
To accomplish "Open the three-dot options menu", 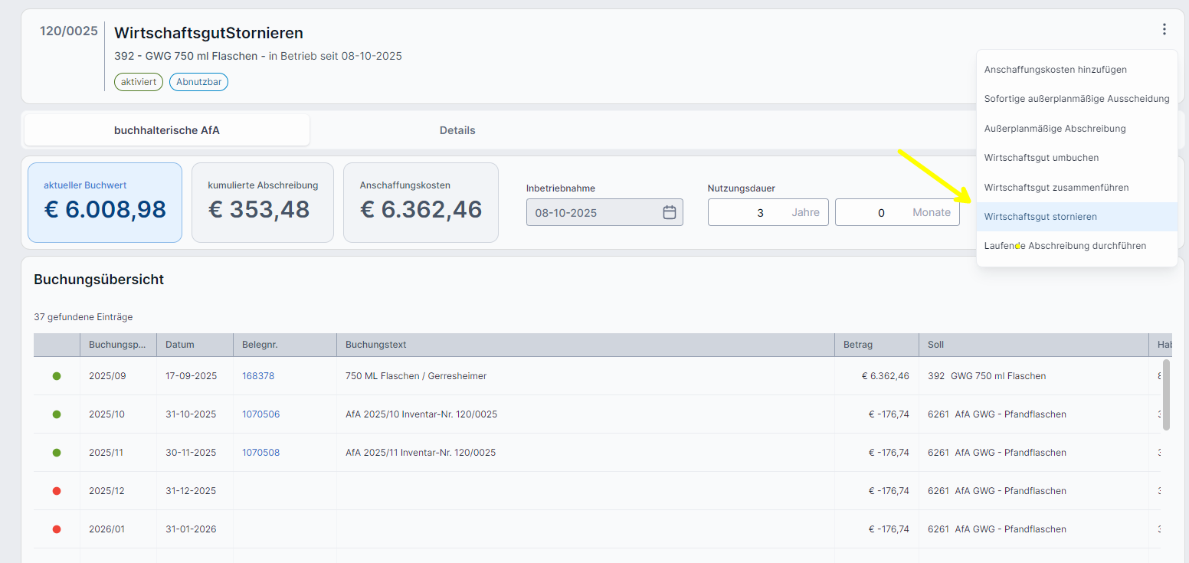I will point(1164,30).
